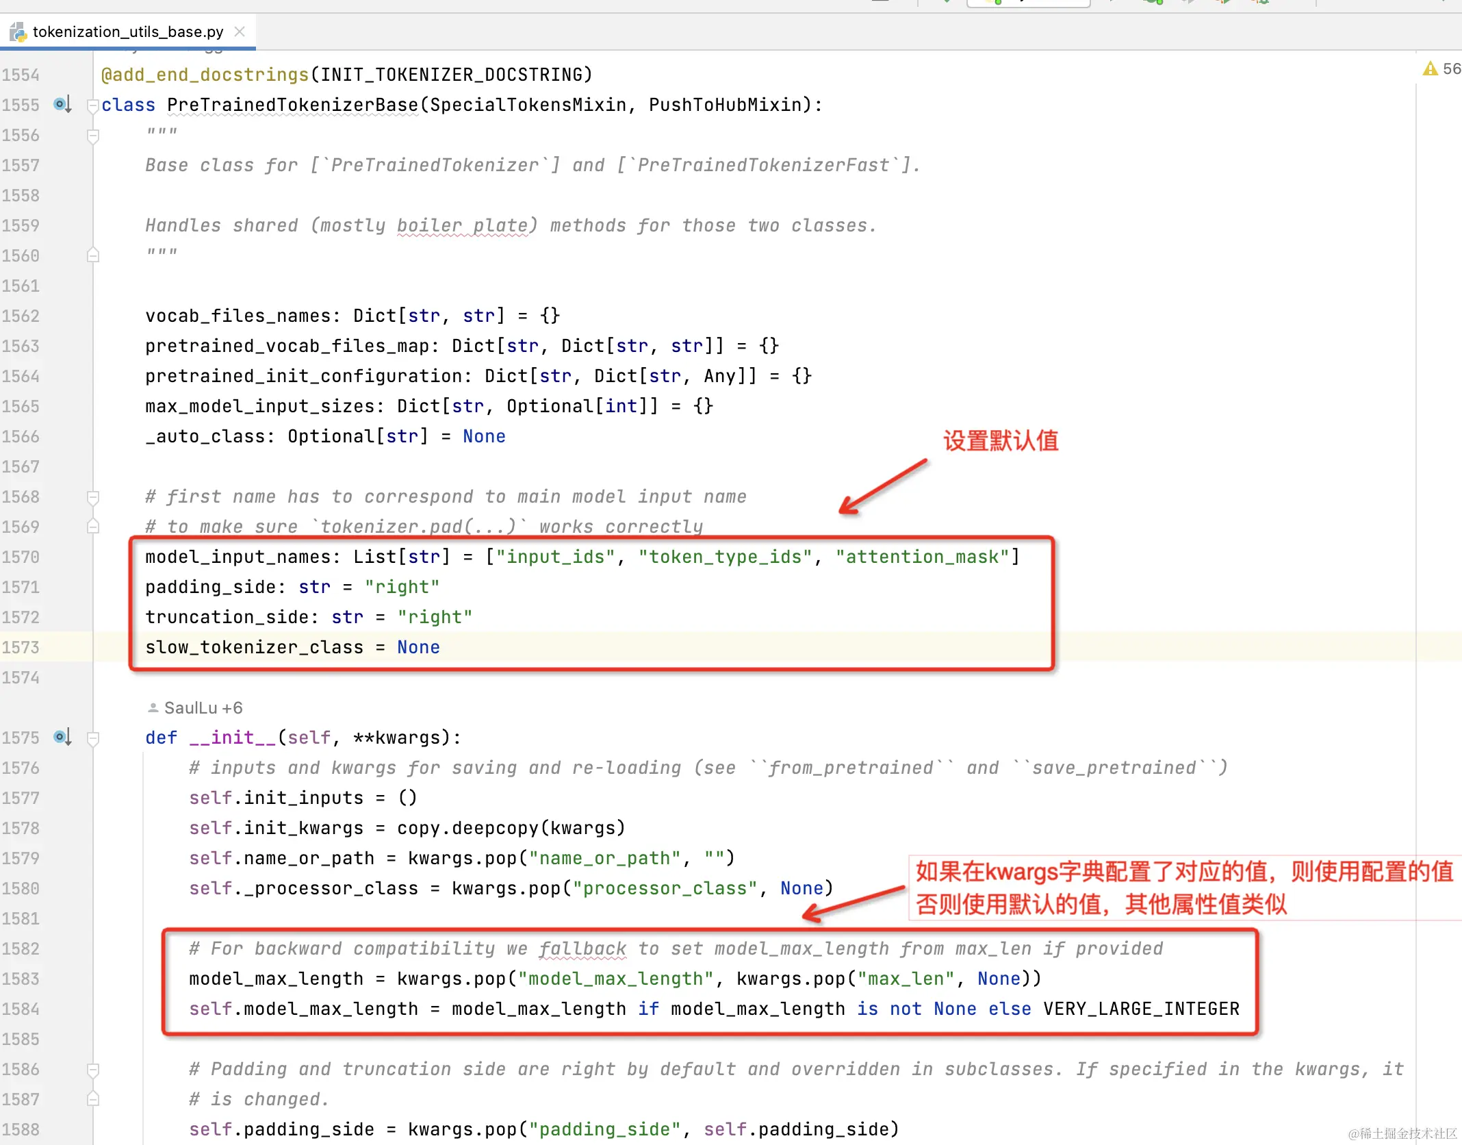Viewport: 1462px width, 1145px height.
Task: Collapse the __init__ method fold marker
Action: 93,738
